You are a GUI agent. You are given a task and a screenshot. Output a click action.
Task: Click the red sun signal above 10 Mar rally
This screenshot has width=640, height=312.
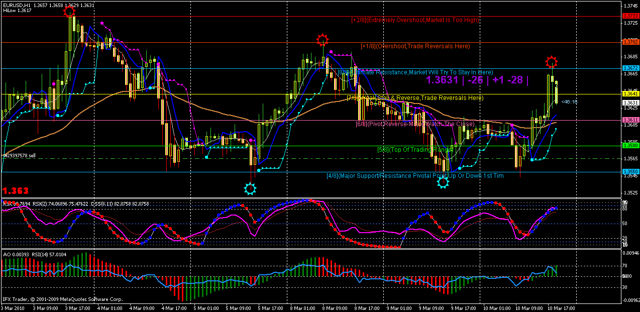pyautogui.click(x=552, y=62)
